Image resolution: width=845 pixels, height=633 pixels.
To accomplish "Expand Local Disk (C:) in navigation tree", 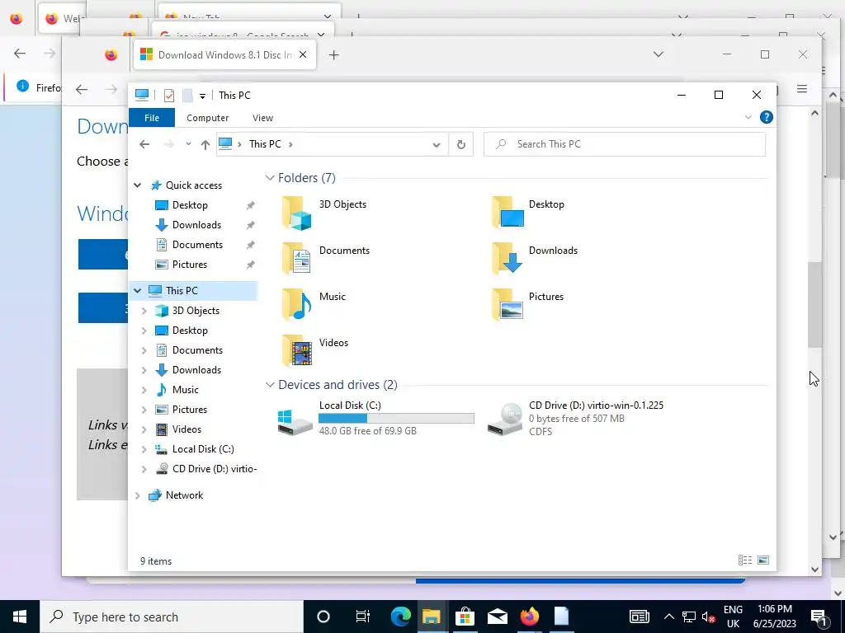I will pos(144,449).
